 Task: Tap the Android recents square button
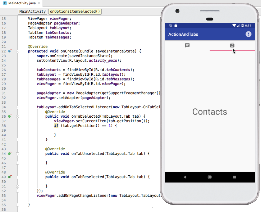pyautogui.click(x=235, y=177)
